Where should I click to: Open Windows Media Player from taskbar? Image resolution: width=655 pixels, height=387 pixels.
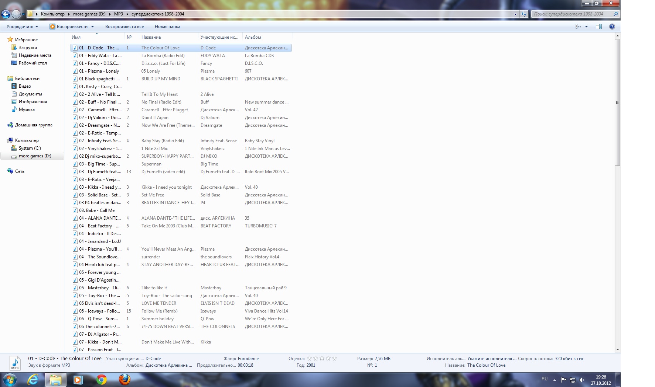(x=78, y=380)
